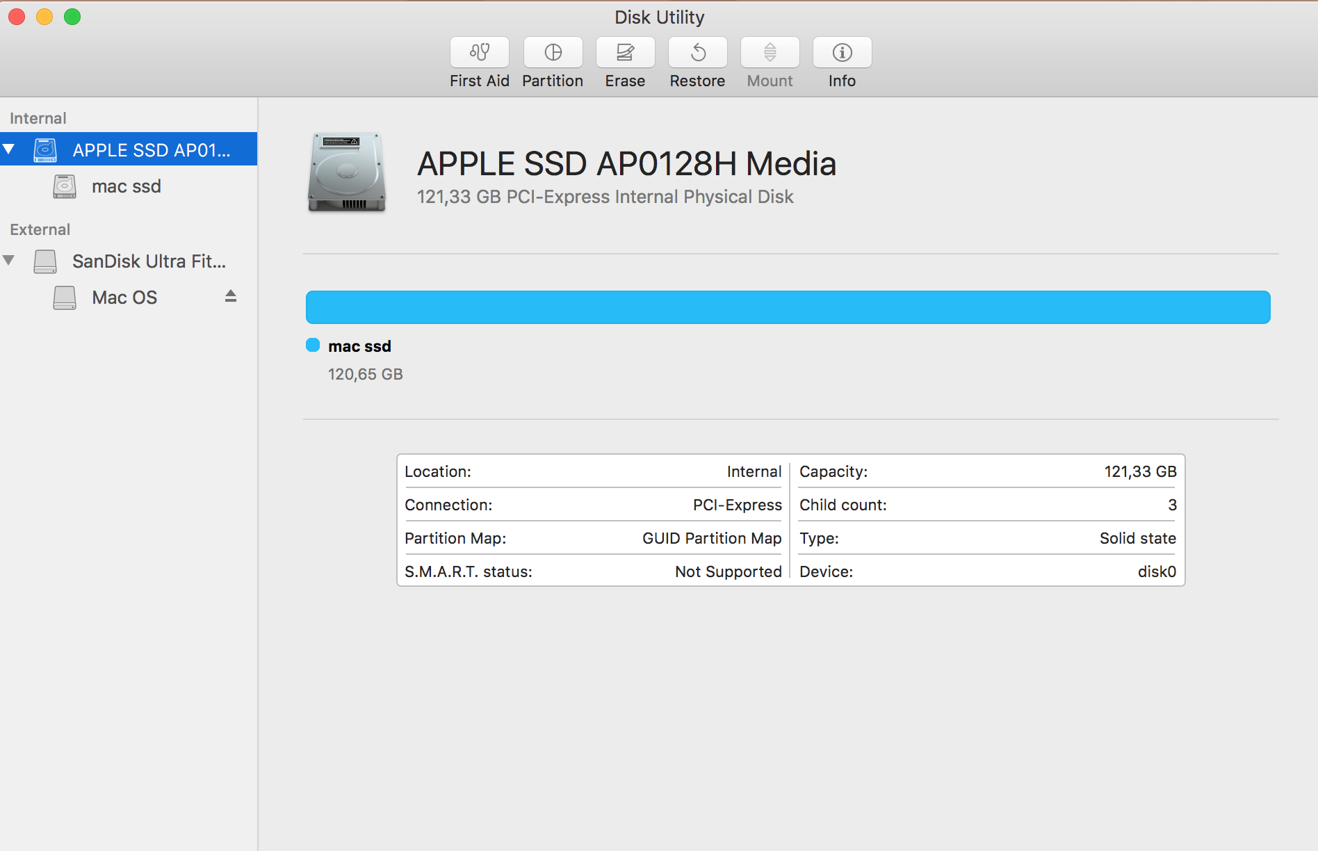Select APPLE SSD AP01 internal disk
1318x851 pixels.
coord(151,150)
